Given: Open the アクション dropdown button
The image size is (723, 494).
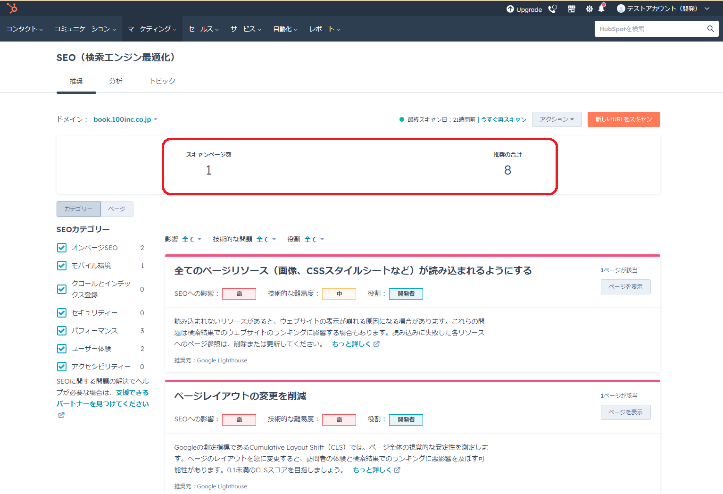Looking at the screenshot, I should (x=557, y=119).
